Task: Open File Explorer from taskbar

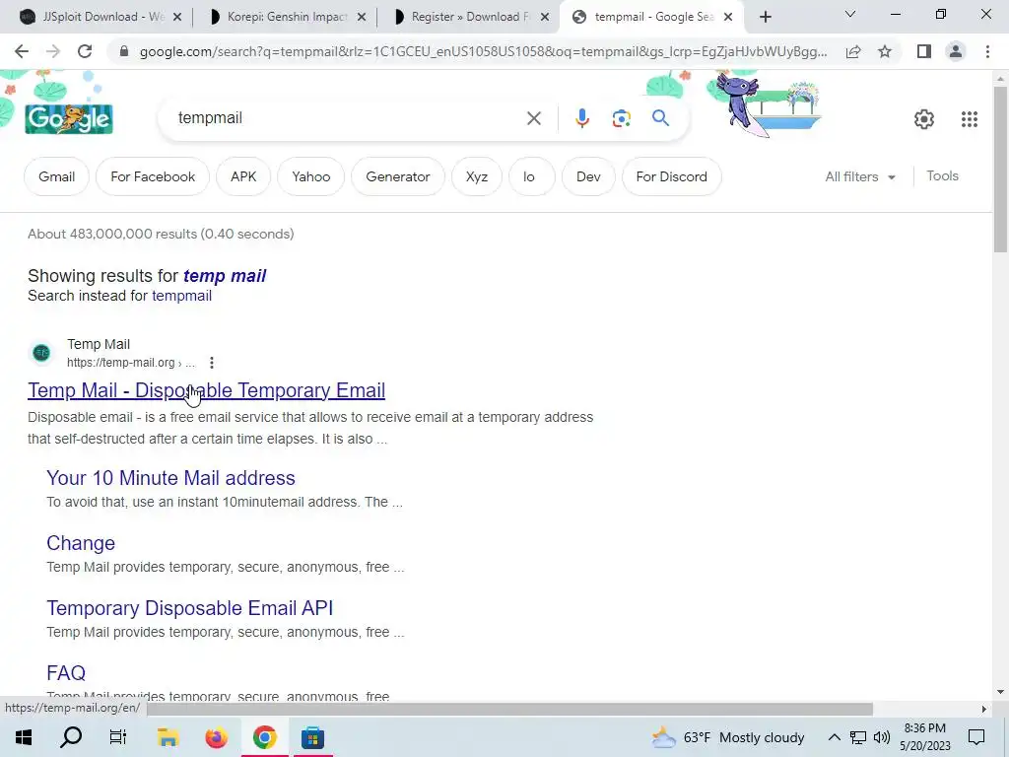Action: (168, 737)
